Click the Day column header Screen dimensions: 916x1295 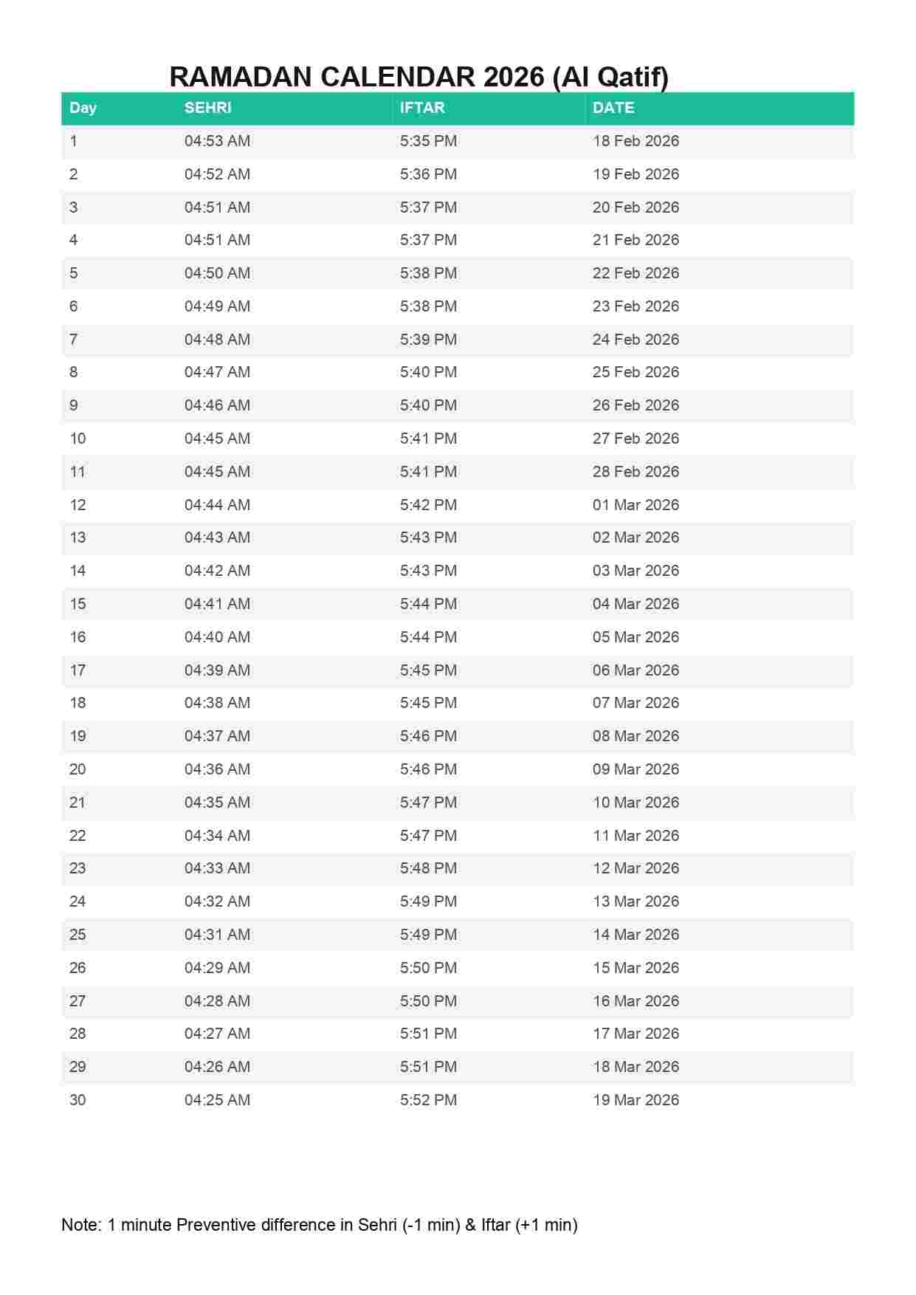click(x=83, y=108)
